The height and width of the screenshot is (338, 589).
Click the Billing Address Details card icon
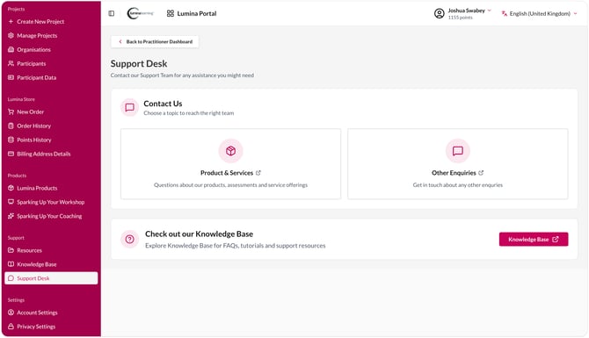11,154
